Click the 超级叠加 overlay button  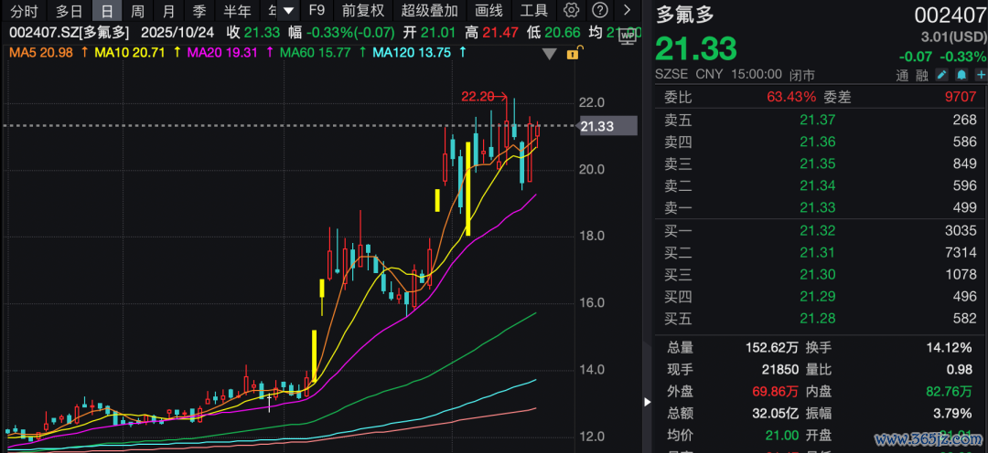coord(429,11)
